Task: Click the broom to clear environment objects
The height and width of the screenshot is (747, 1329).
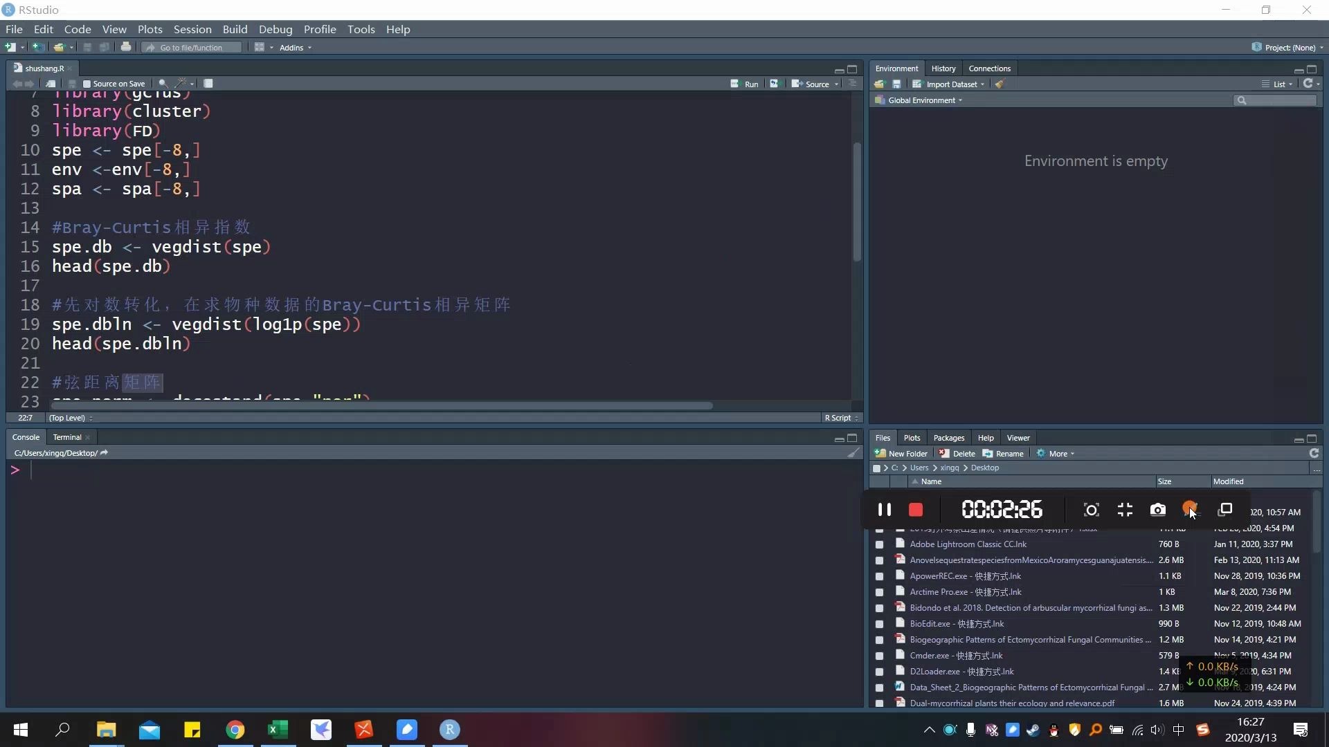Action: (x=1000, y=84)
